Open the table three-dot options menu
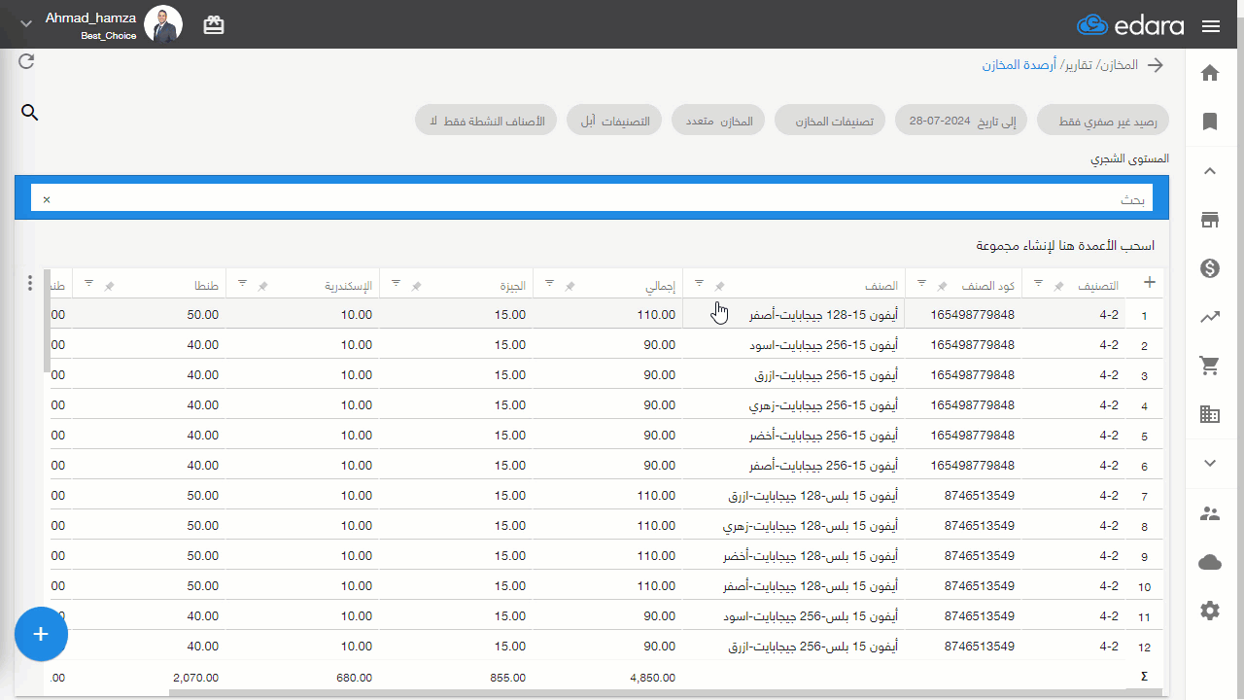The image size is (1244, 700). [30, 283]
